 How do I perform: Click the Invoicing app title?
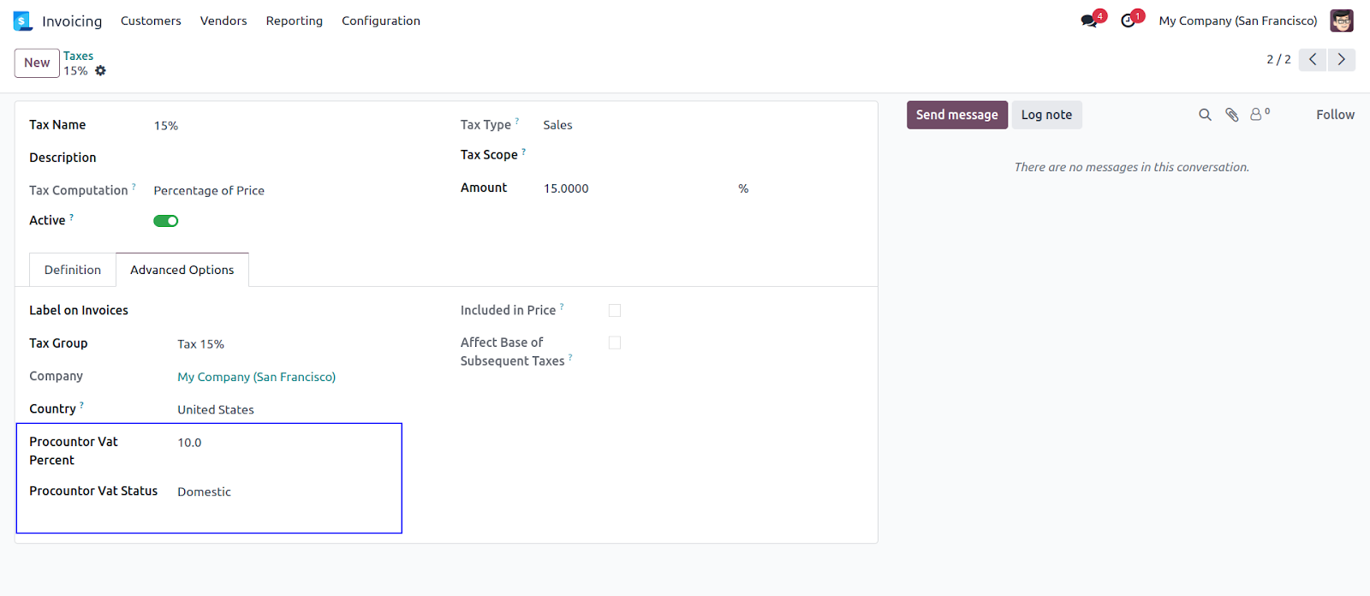[x=72, y=21]
